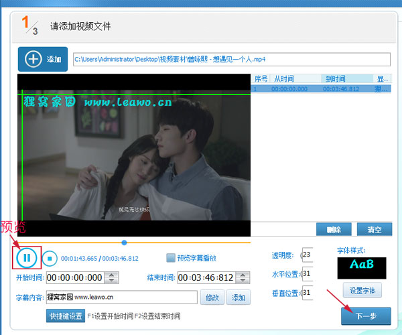Click the video file path field
This screenshot has height=335, width=402.
[x=232, y=60]
